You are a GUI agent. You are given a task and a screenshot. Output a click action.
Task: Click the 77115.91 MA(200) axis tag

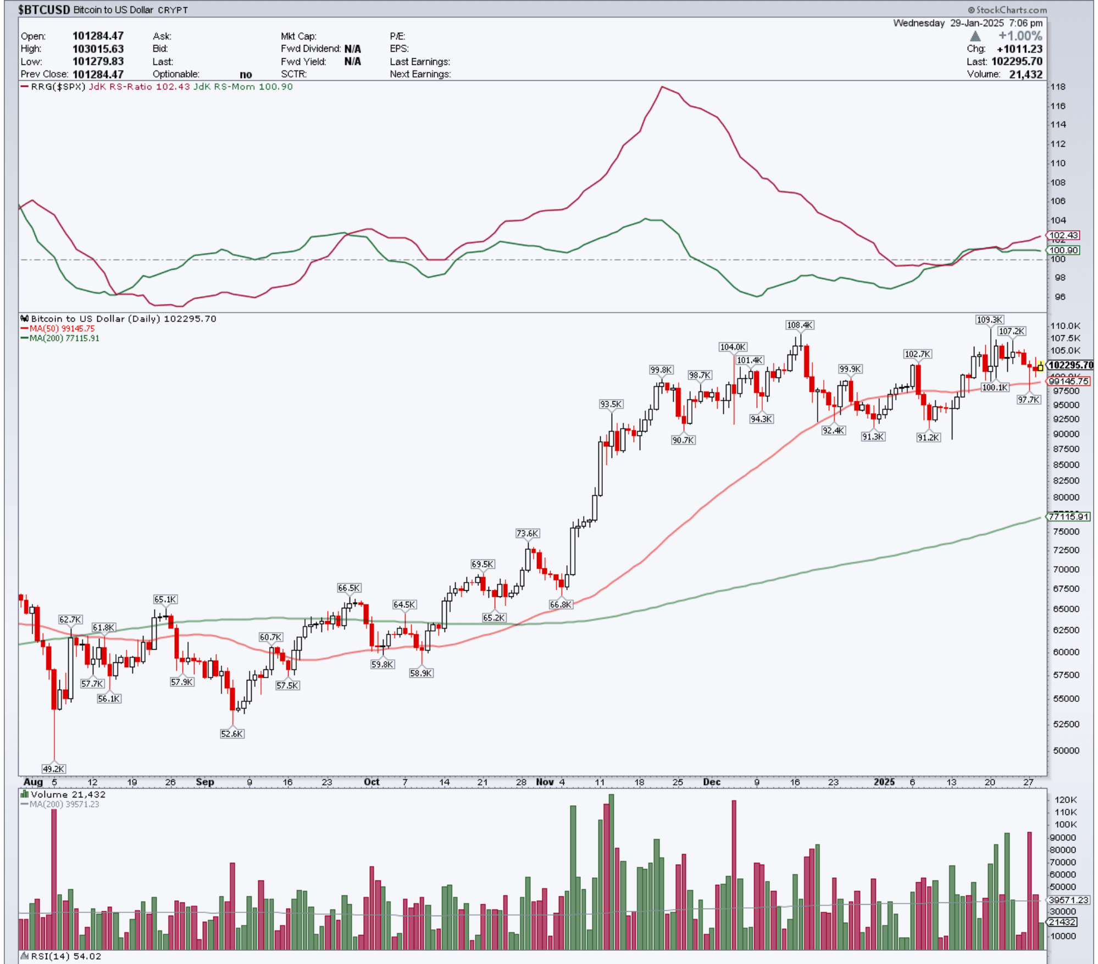pos(1068,517)
